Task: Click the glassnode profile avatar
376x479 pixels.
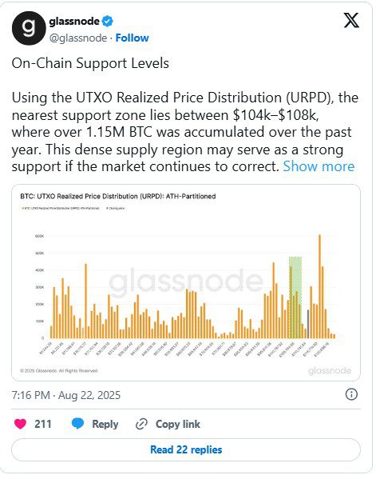Action: [29, 29]
